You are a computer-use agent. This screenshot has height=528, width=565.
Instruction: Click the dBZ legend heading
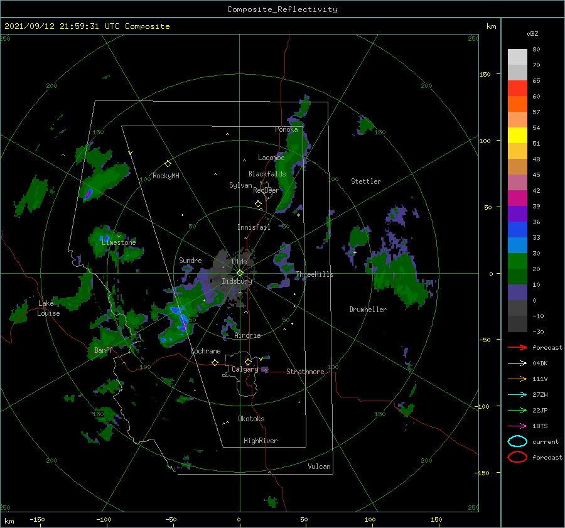point(532,33)
